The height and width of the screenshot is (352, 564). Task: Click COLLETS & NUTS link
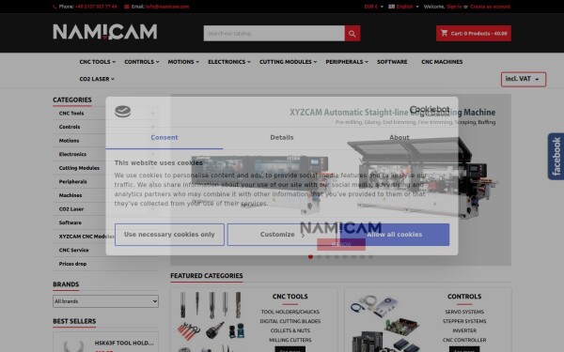click(x=290, y=330)
